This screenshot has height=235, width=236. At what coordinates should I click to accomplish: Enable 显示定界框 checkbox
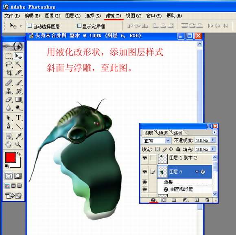[79, 26]
